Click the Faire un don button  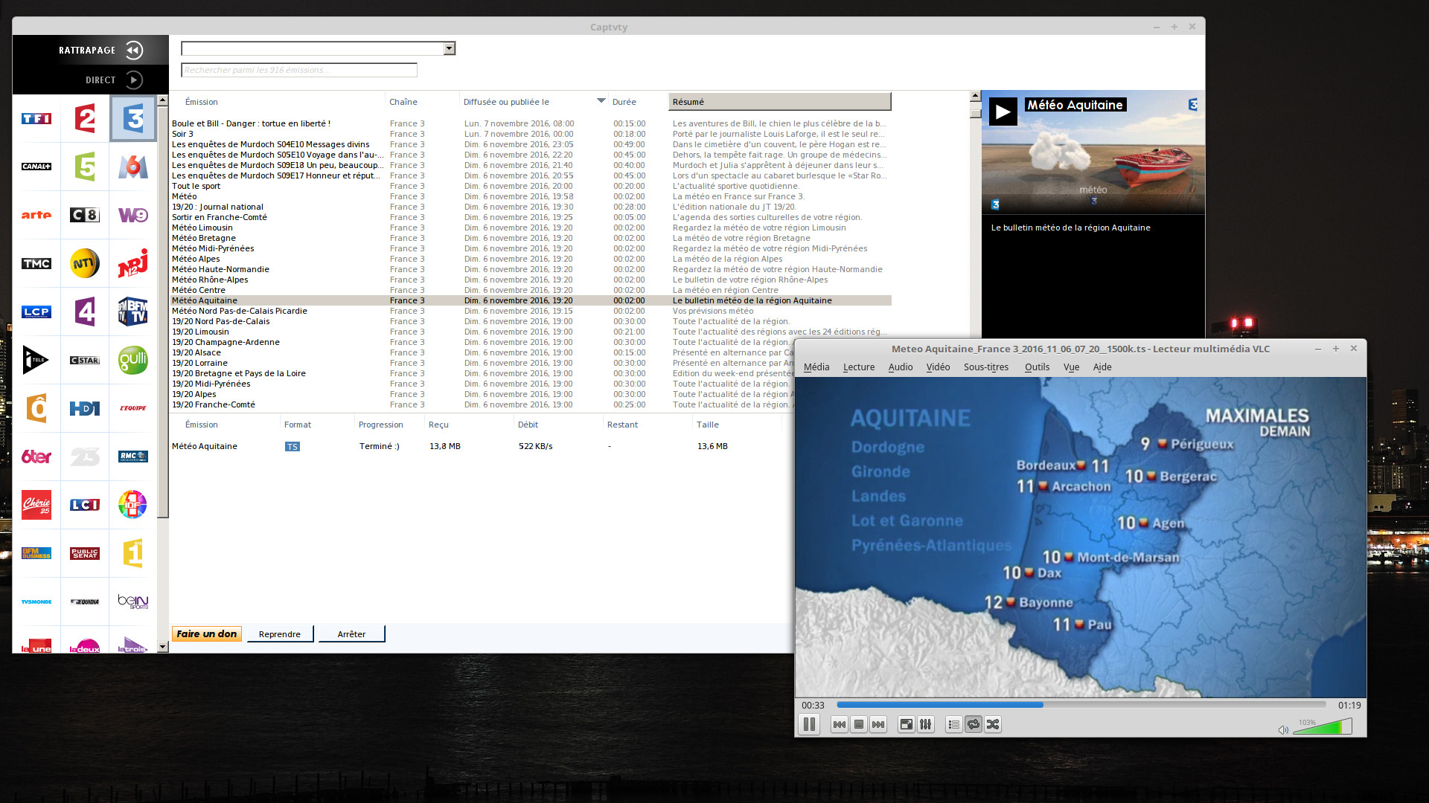[207, 634]
